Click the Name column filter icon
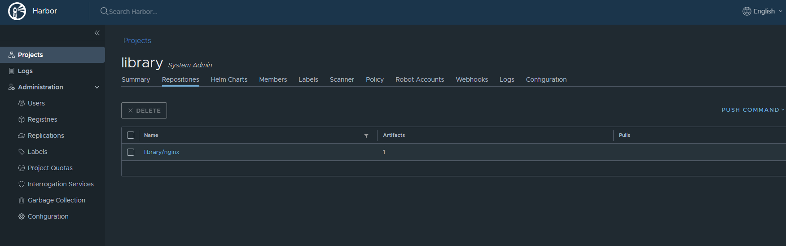The image size is (786, 246). pyautogui.click(x=366, y=136)
